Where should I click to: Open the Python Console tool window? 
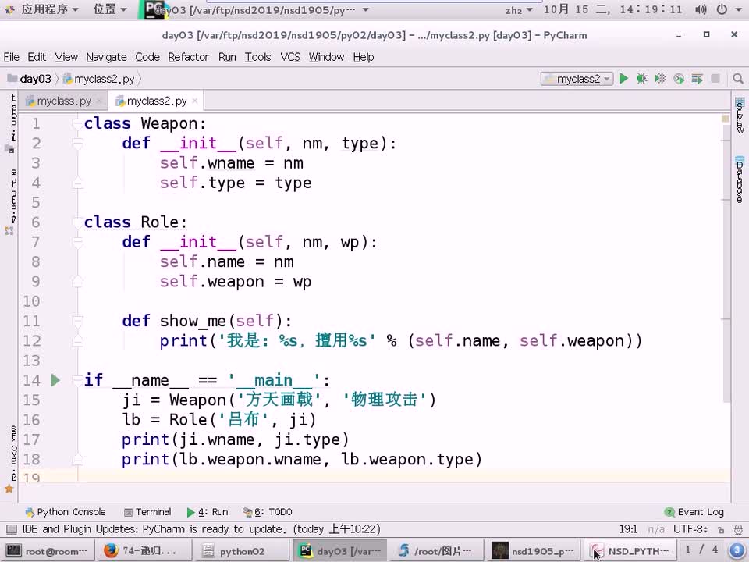[66, 512]
